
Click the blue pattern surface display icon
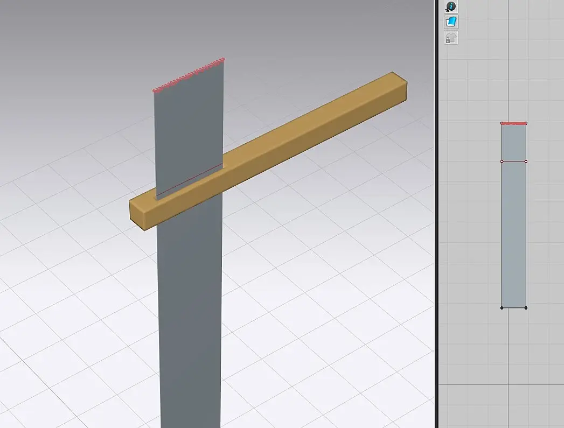pyautogui.click(x=451, y=22)
